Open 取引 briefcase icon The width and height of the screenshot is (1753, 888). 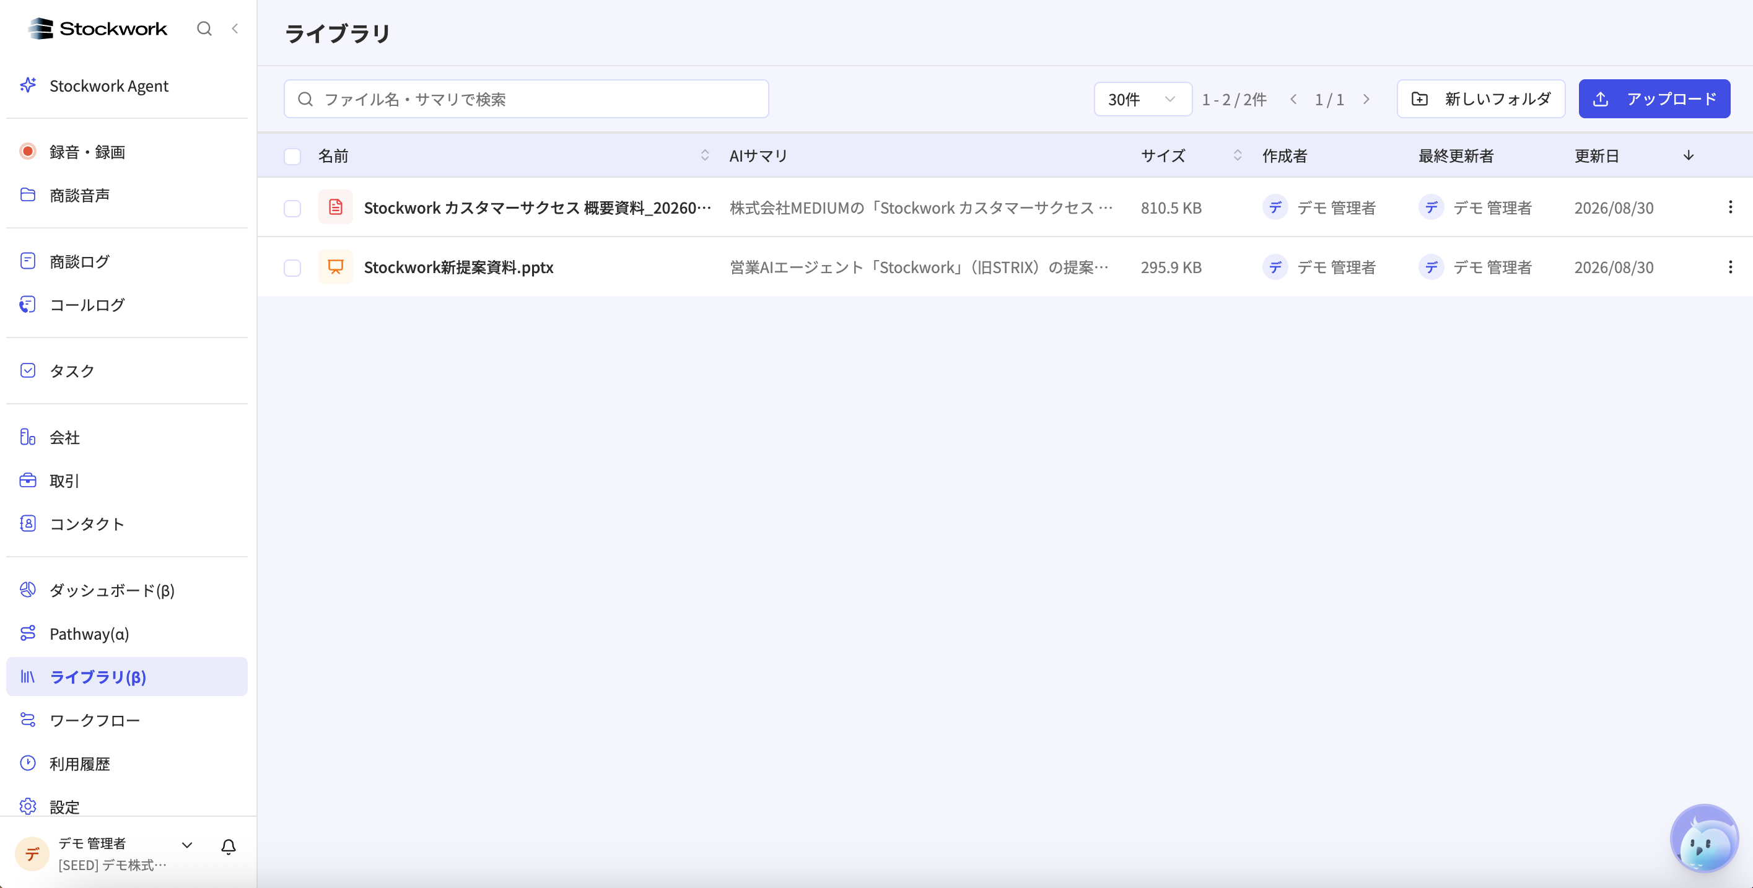pyautogui.click(x=28, y=481)
